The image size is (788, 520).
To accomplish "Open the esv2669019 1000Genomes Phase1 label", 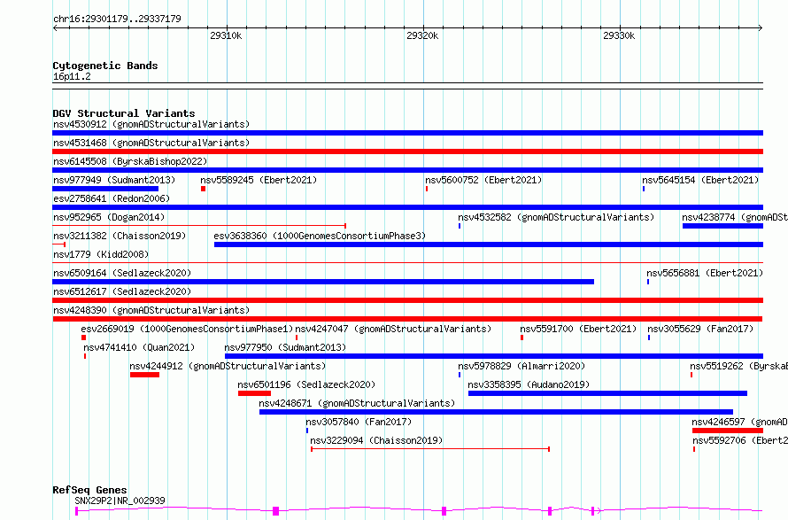I will pyautogui.click(x=187, y=329).
